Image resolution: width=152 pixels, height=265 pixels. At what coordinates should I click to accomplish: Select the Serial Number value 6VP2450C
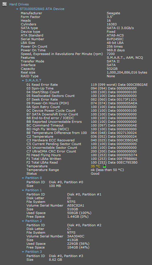click(x=115, y=39)
